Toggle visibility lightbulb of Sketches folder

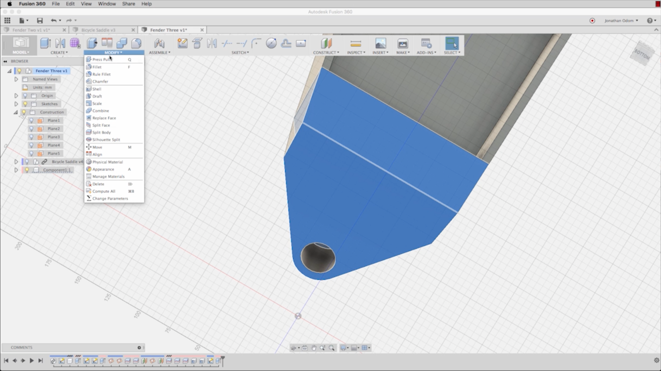pos(25,104)
